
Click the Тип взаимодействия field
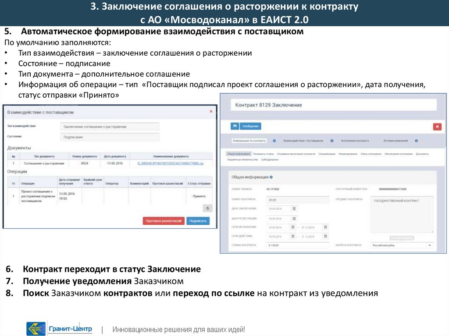click(x=110, y=127)
